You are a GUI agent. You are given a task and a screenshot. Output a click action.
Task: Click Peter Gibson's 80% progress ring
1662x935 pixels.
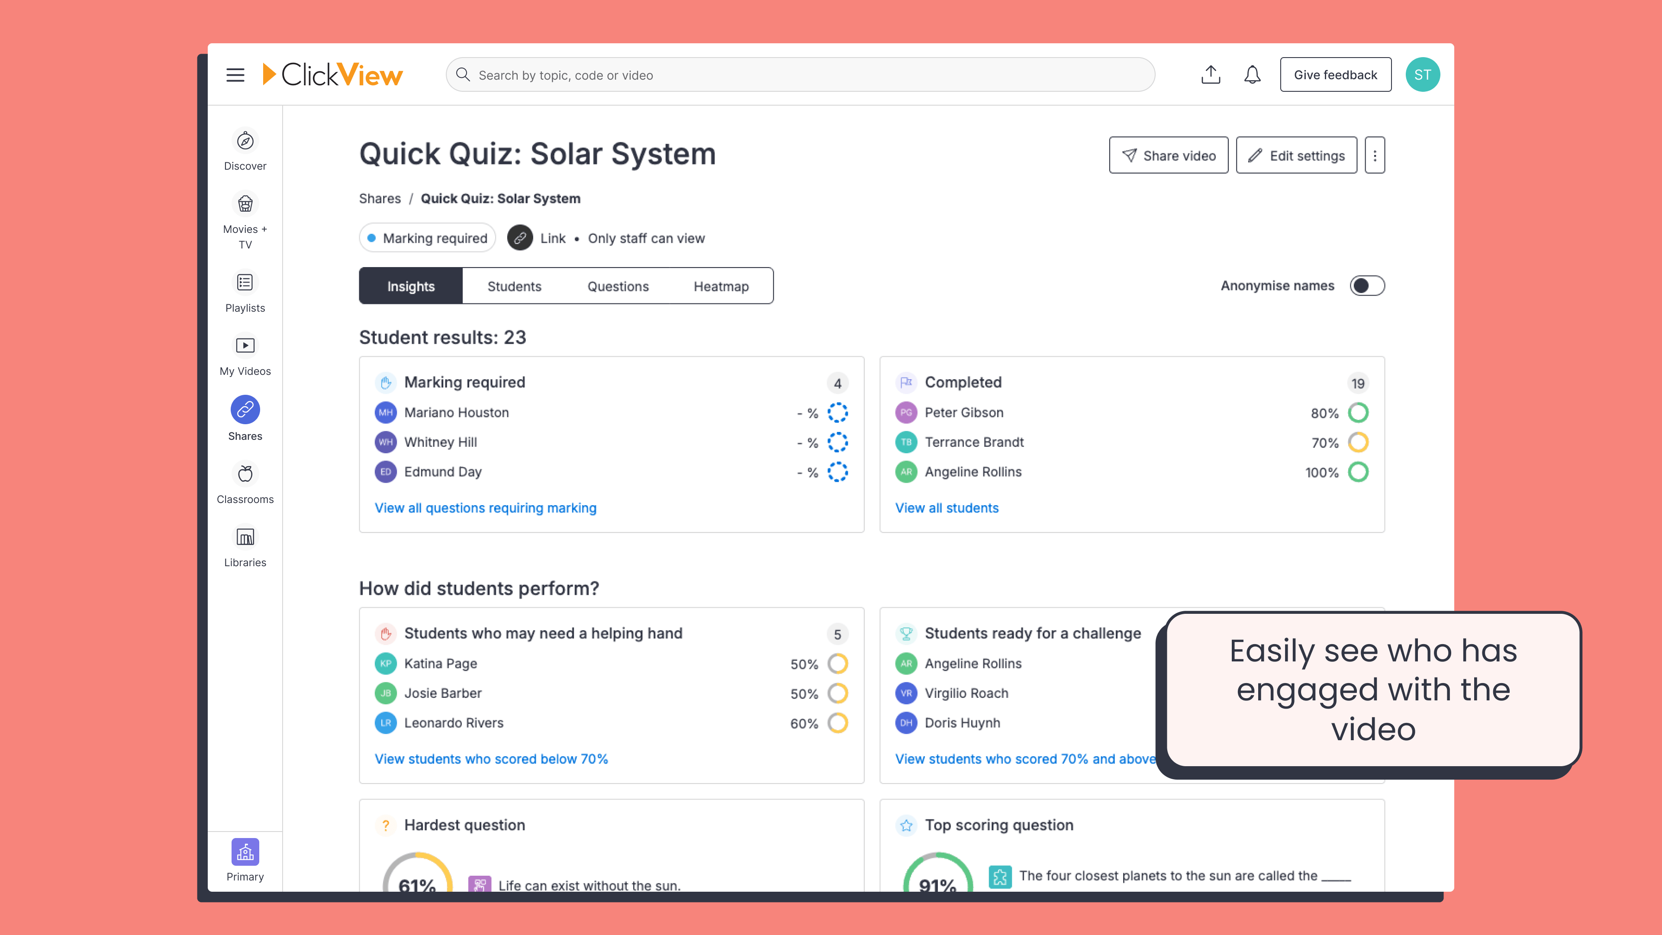click(x=1358, y=413)
